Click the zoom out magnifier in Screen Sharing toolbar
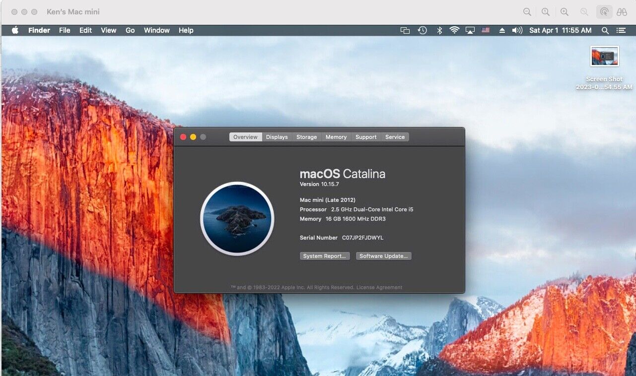The height and width of the screenshot is (376, 636). [527, 12]
